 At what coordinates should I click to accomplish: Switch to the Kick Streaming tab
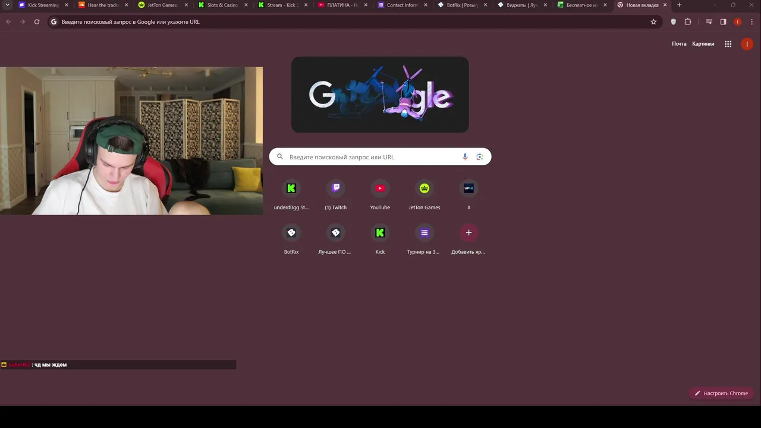43,5
